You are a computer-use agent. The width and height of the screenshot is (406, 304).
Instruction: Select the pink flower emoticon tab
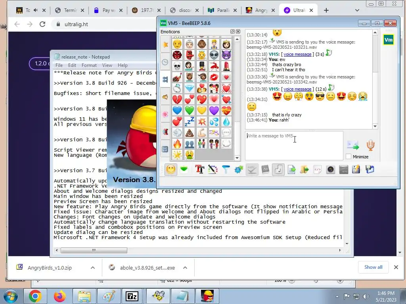165,114
